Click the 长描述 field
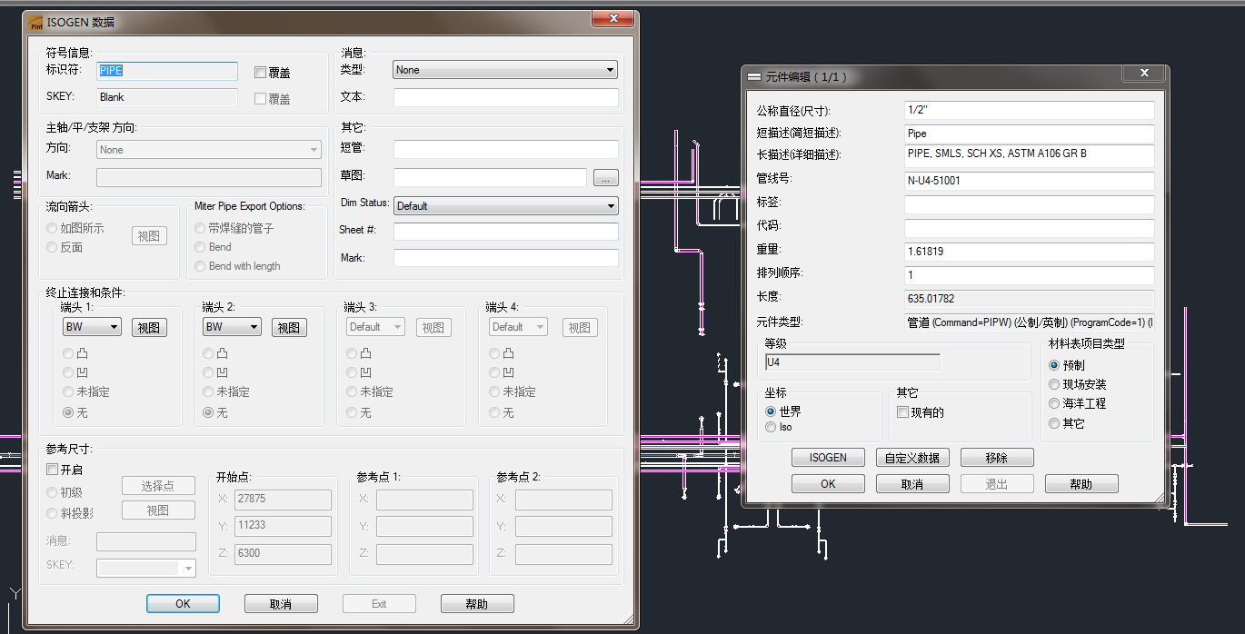Screen dimensions: 1245x634 [1029, 156]
